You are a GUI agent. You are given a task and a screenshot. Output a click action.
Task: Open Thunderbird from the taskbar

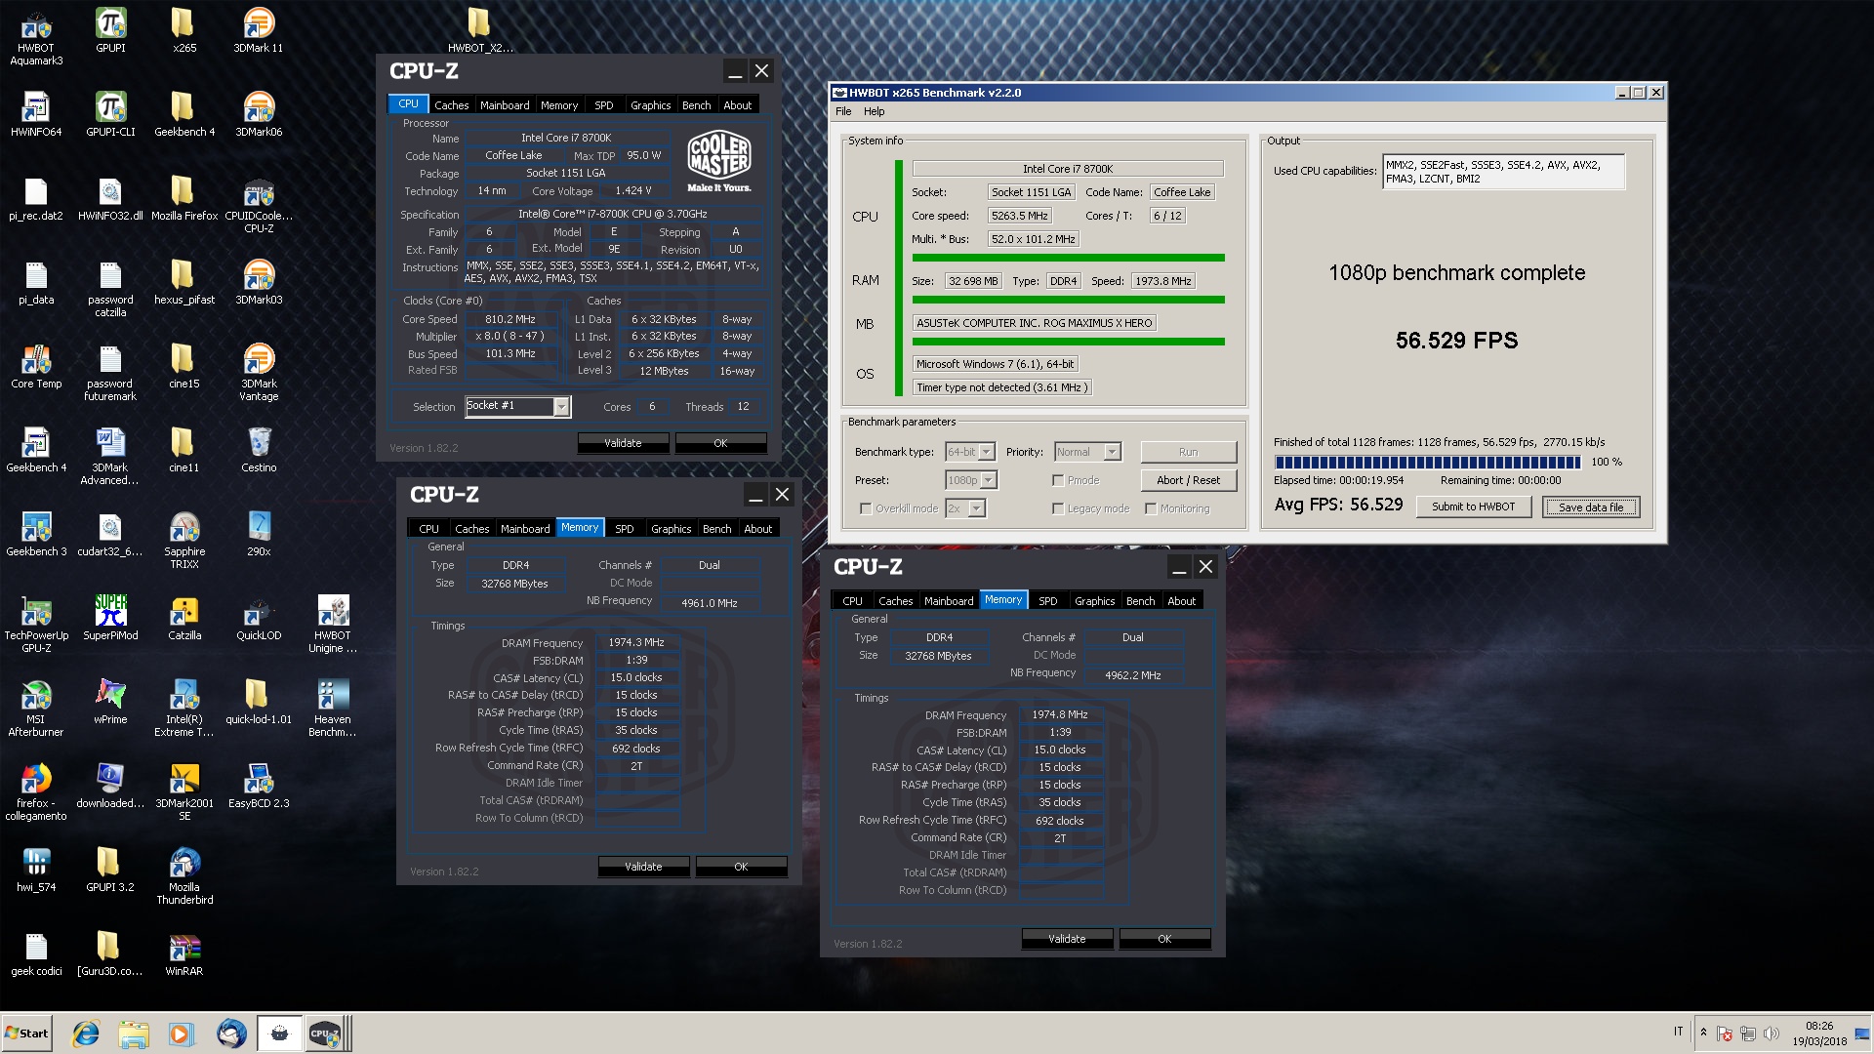[231, 1034]
